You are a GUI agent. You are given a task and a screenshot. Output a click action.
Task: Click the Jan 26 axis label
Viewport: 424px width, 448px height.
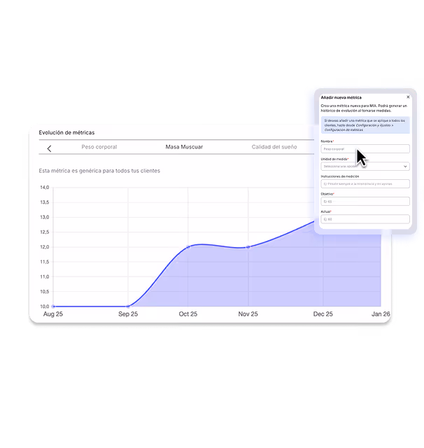click(x=381, y=314)
